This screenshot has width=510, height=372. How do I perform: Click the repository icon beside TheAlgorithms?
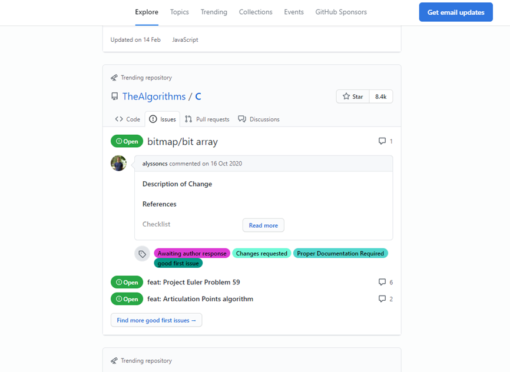point(114,97)
